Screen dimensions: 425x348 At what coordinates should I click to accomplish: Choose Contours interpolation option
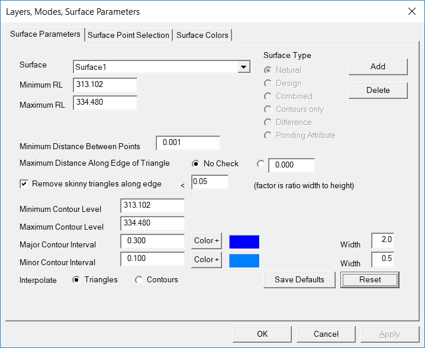(139, 280)
